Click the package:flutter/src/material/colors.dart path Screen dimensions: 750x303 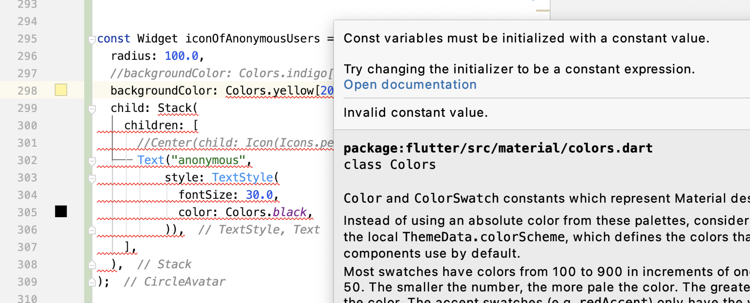point(498,148)
